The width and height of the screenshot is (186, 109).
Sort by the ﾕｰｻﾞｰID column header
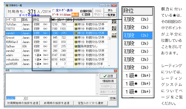pos(13,20)
